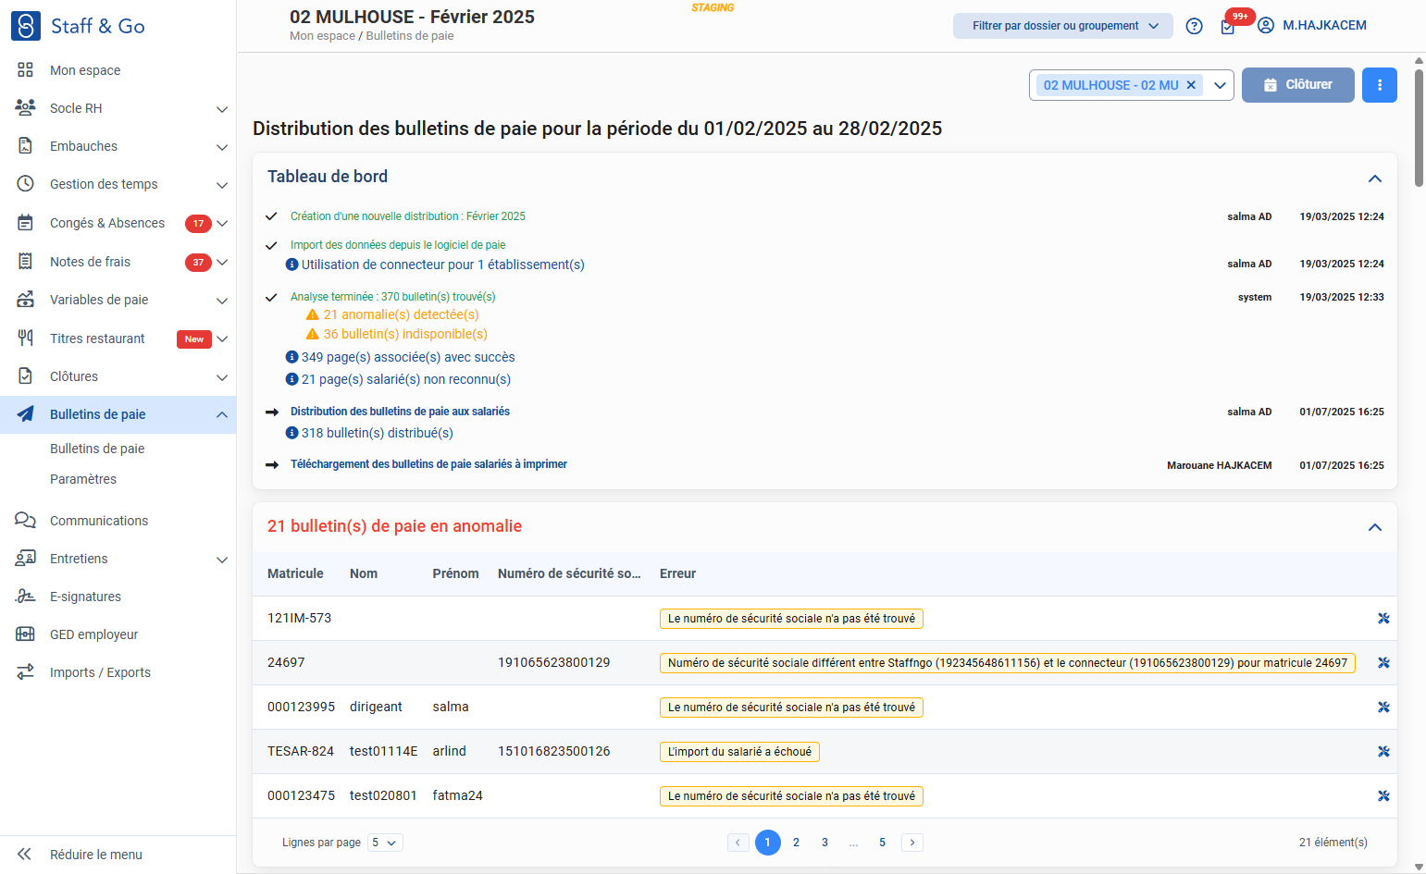Click the repair icon for row 000123475
The image size is (1426, 874).
(1383, 796)
